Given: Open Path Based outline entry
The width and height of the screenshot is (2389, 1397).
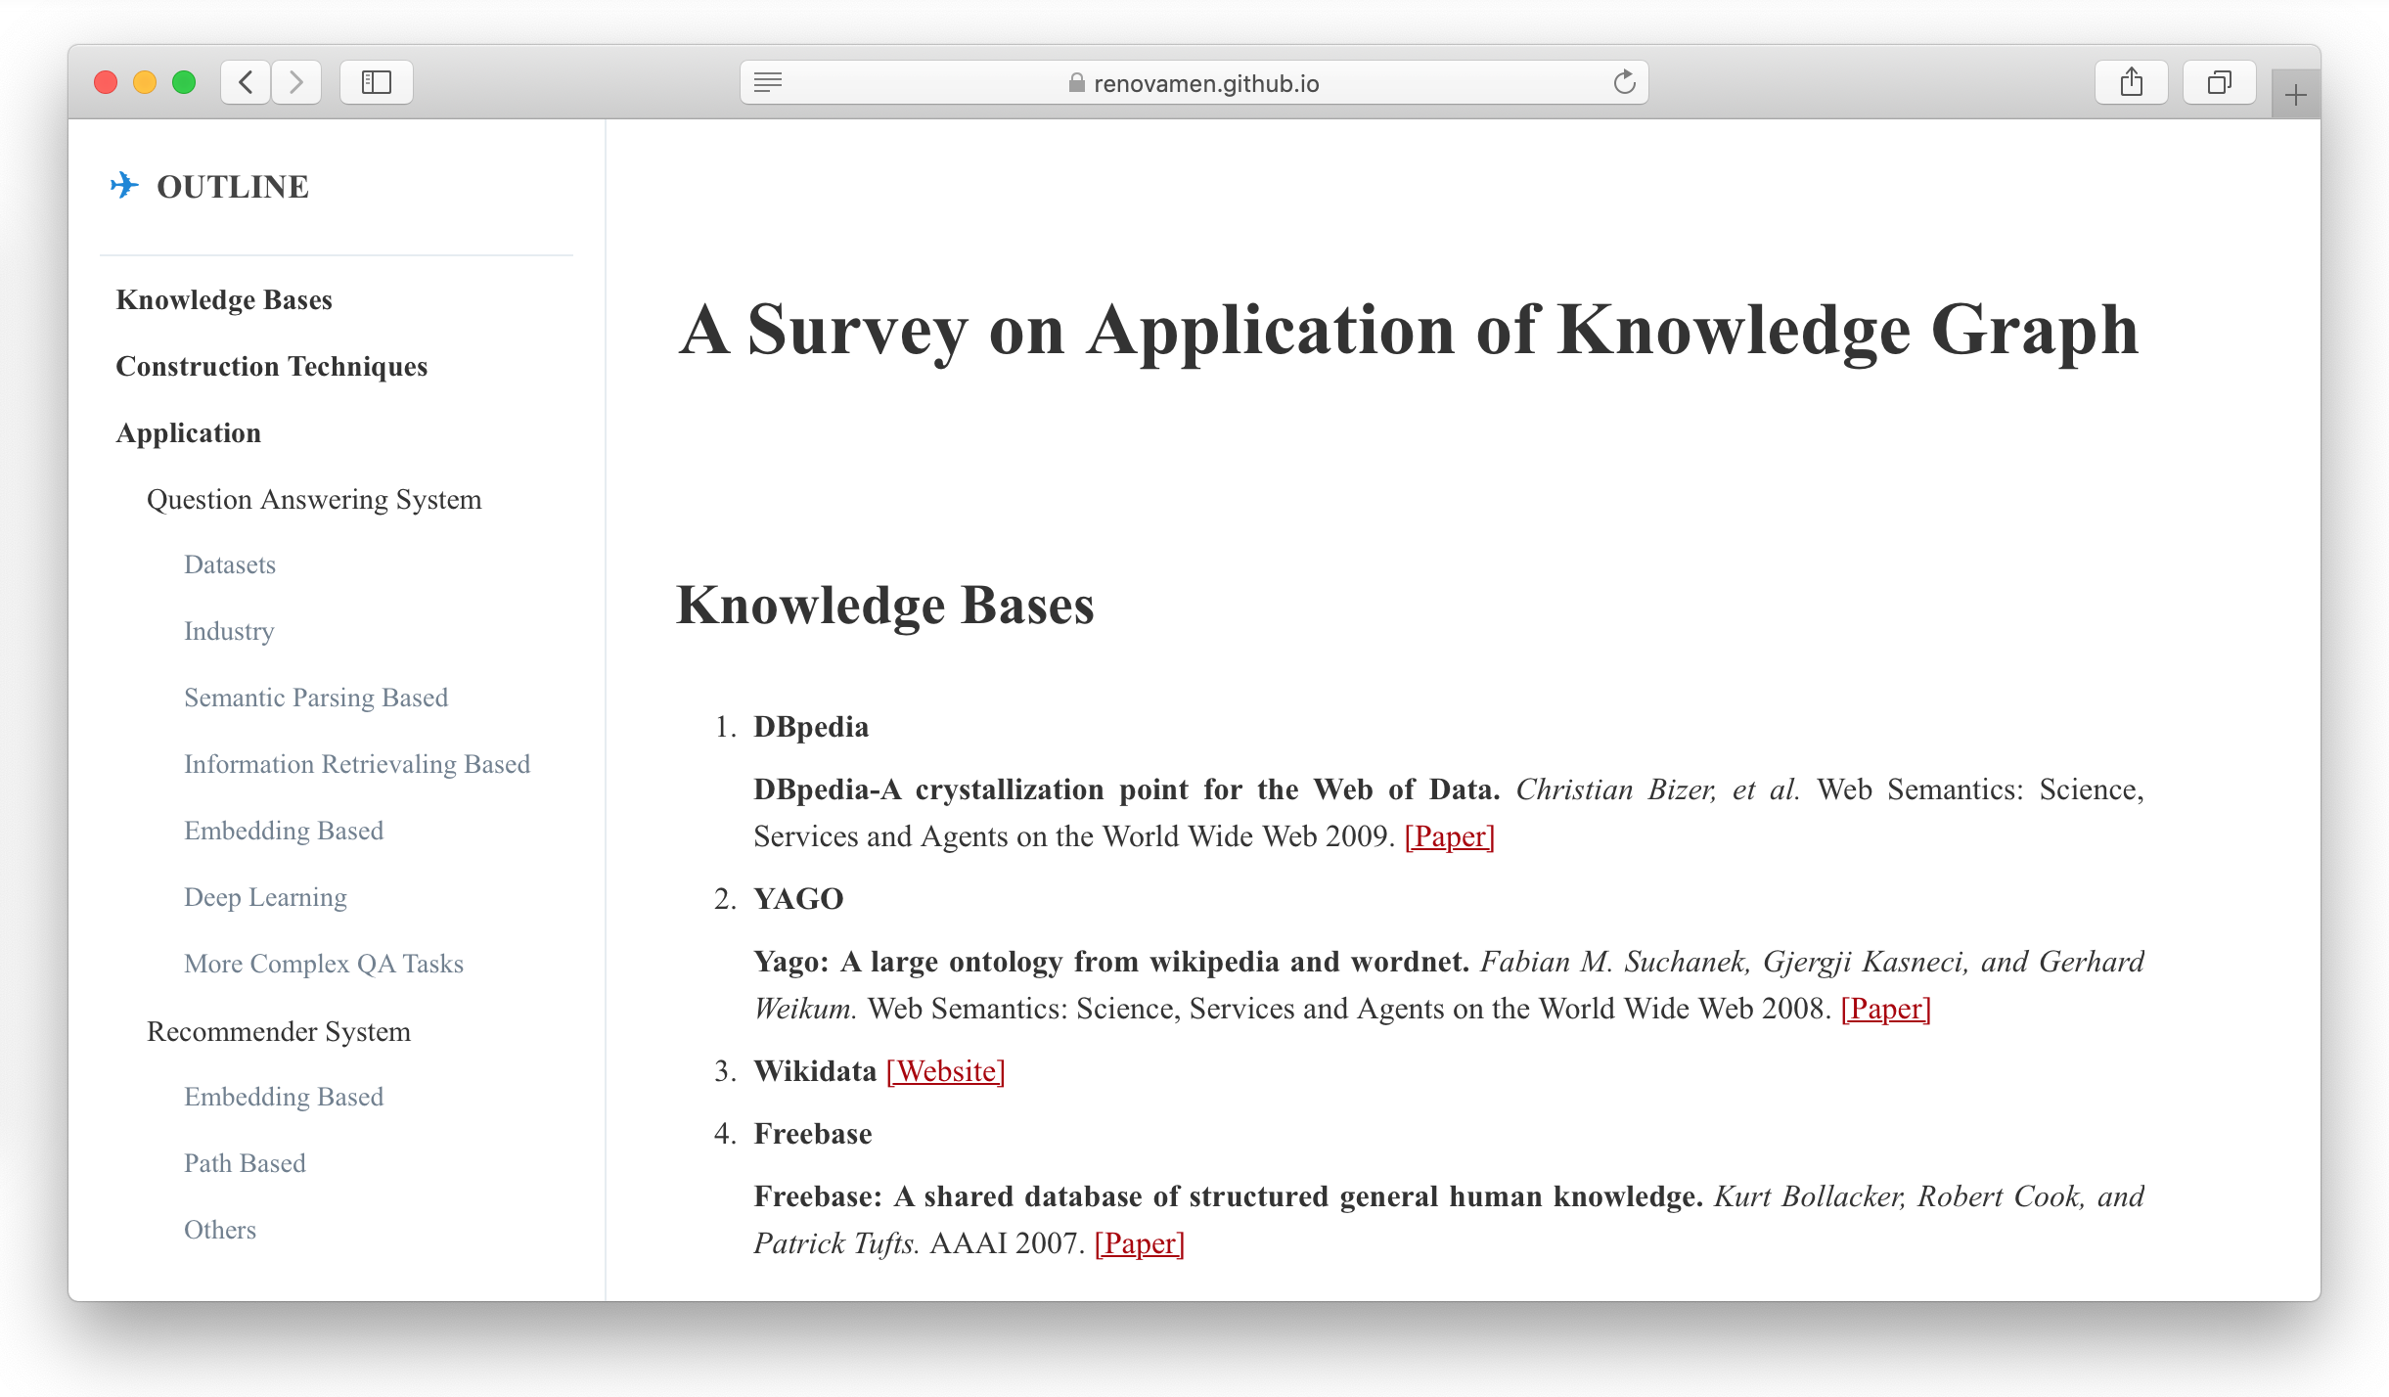Looking at the screenshot, I should [245, 1163].
